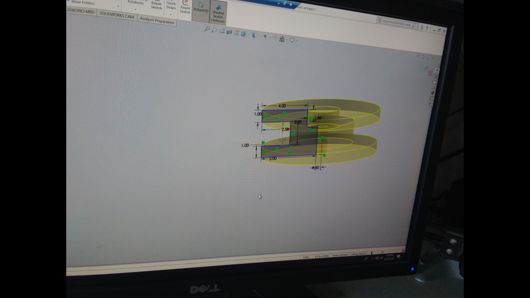Open the Analysis Preparation tab
The image size is (530, 298).
click(157, 21)
